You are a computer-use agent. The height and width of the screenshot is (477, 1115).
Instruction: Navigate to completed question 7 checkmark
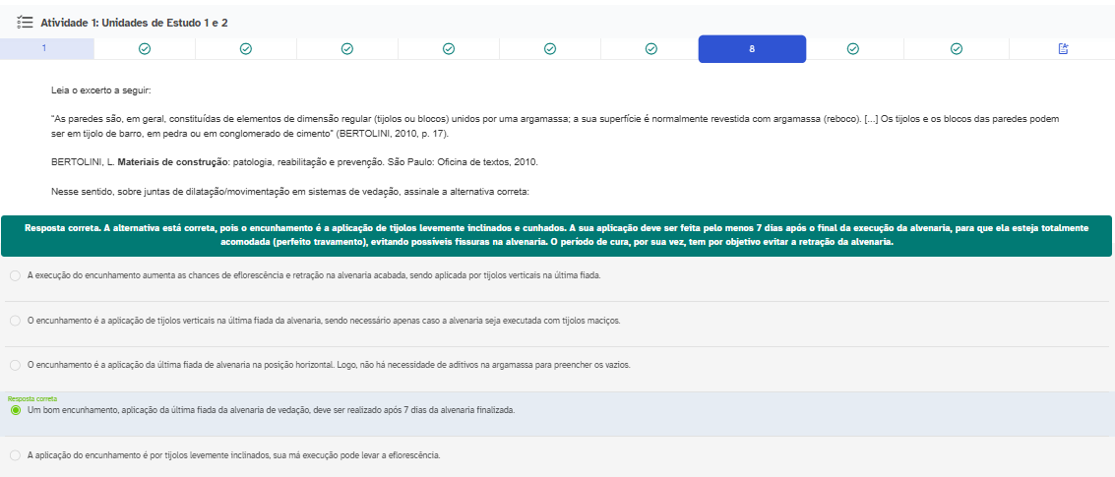(x=651, y=48)
